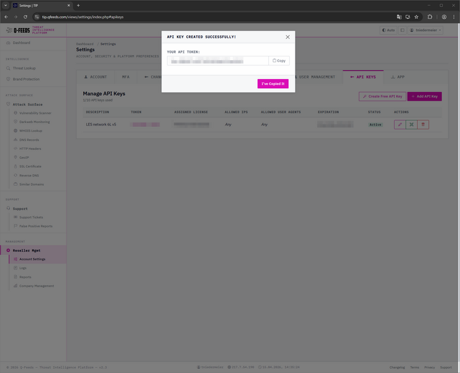The image size is (460, 373).
Task: Open Reverse DNS tool
Action: point(29,175)
